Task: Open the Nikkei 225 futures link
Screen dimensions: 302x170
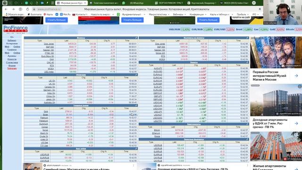Action: (x=160, y=53)
